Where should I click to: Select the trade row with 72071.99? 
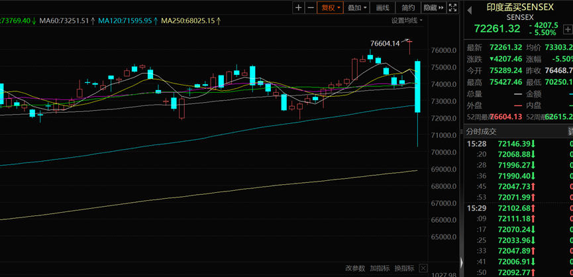(519, 197)
